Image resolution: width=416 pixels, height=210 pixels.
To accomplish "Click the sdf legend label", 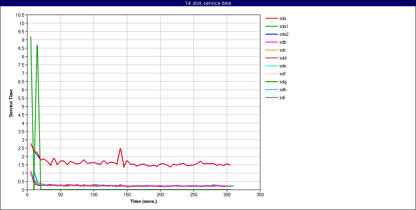I will click(x=282, y=74).
